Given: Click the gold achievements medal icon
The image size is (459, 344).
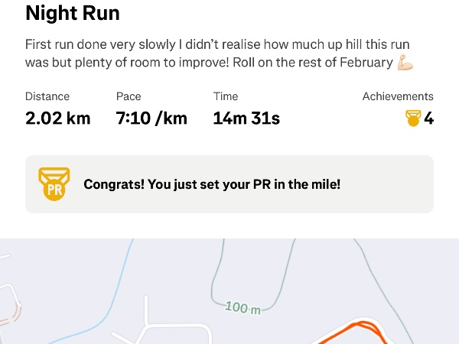Looking at the screenshot, I should [413, 118].
